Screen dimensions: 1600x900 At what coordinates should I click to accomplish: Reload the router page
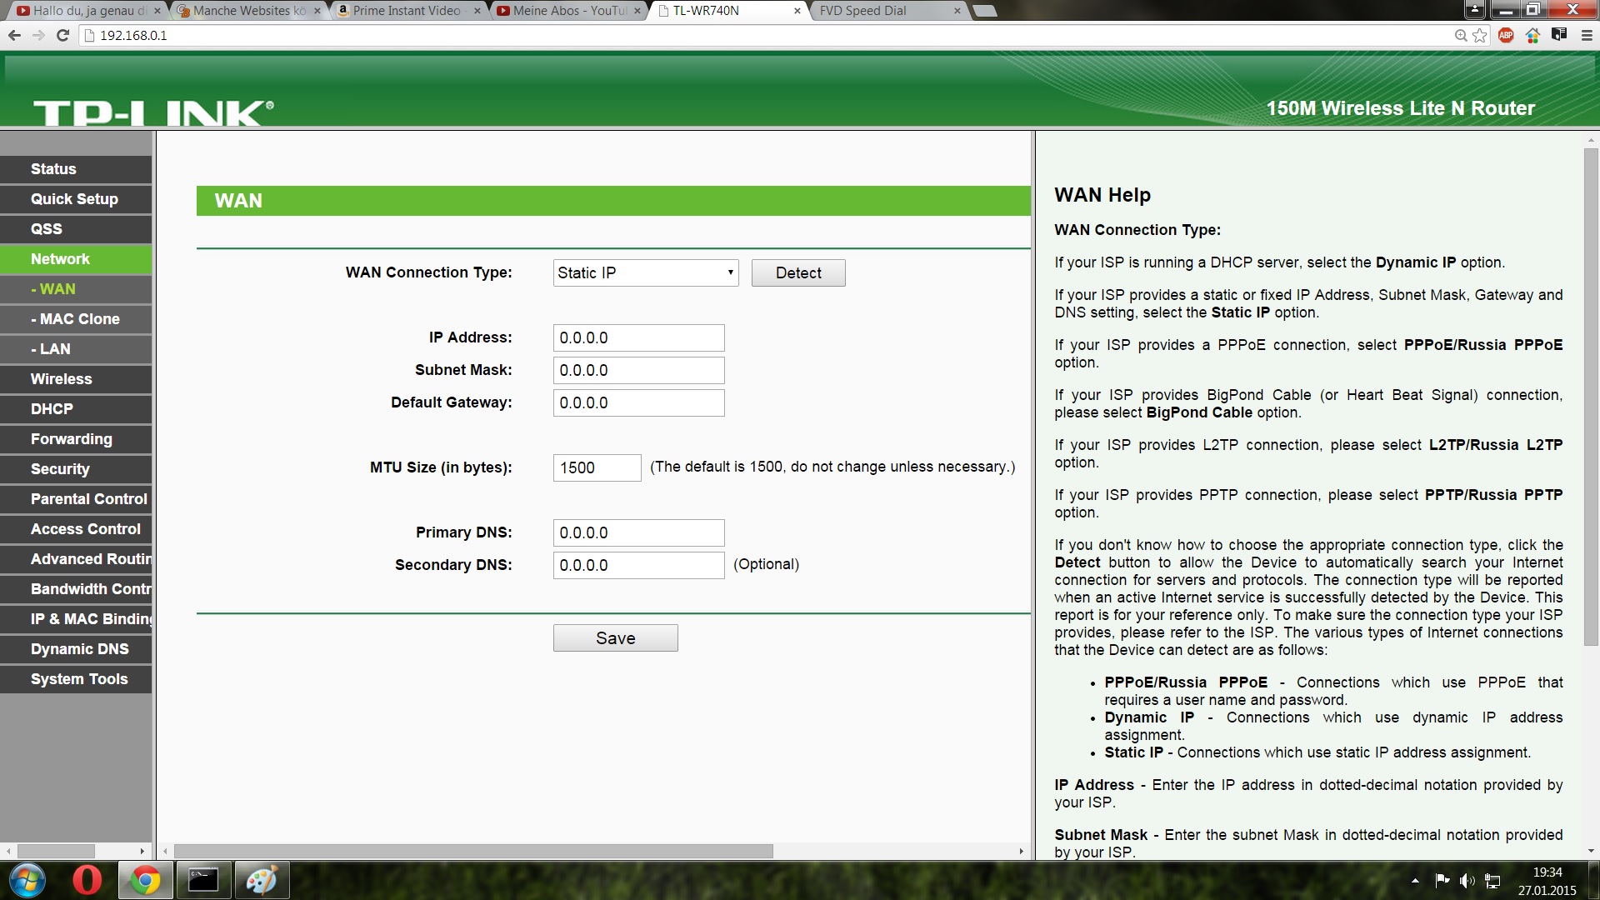62,35
